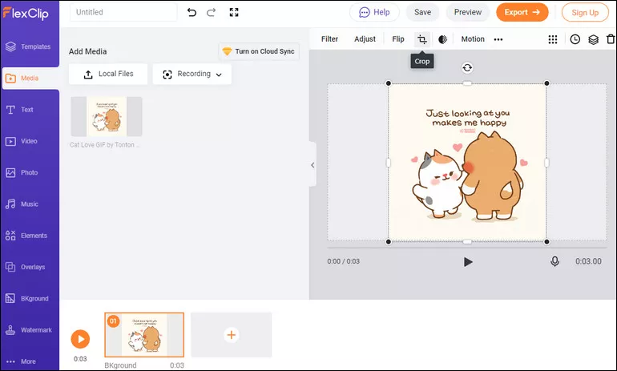Screen dimensions: 617x371
Task: Open the Help chat
Action: tap(374, 12)
